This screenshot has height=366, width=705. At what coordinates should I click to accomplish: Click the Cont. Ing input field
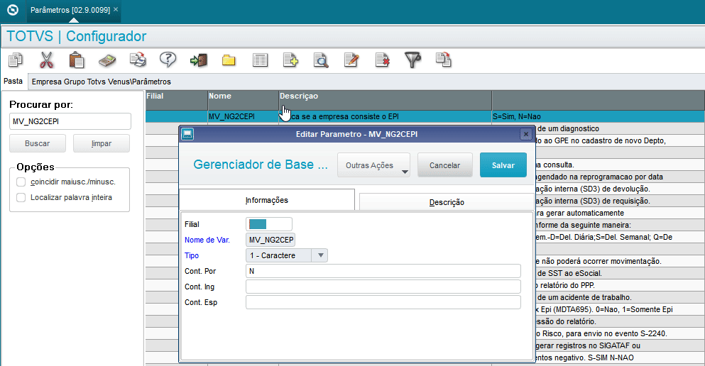[x=383, y=287]
